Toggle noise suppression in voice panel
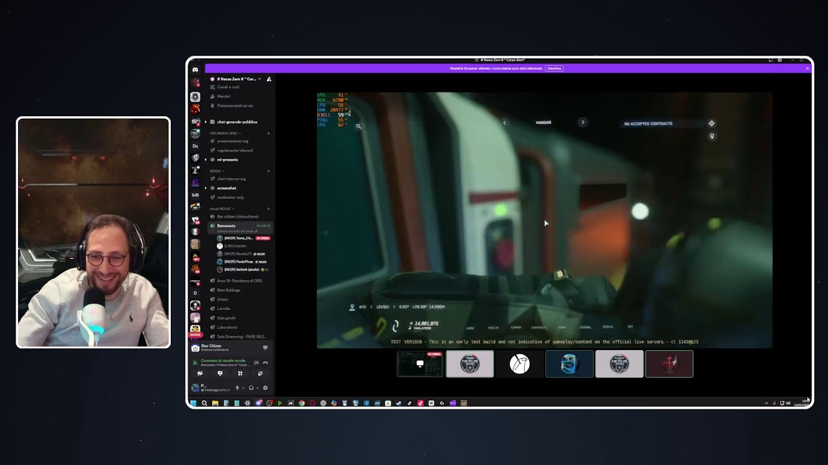 [x=256, y=362]
